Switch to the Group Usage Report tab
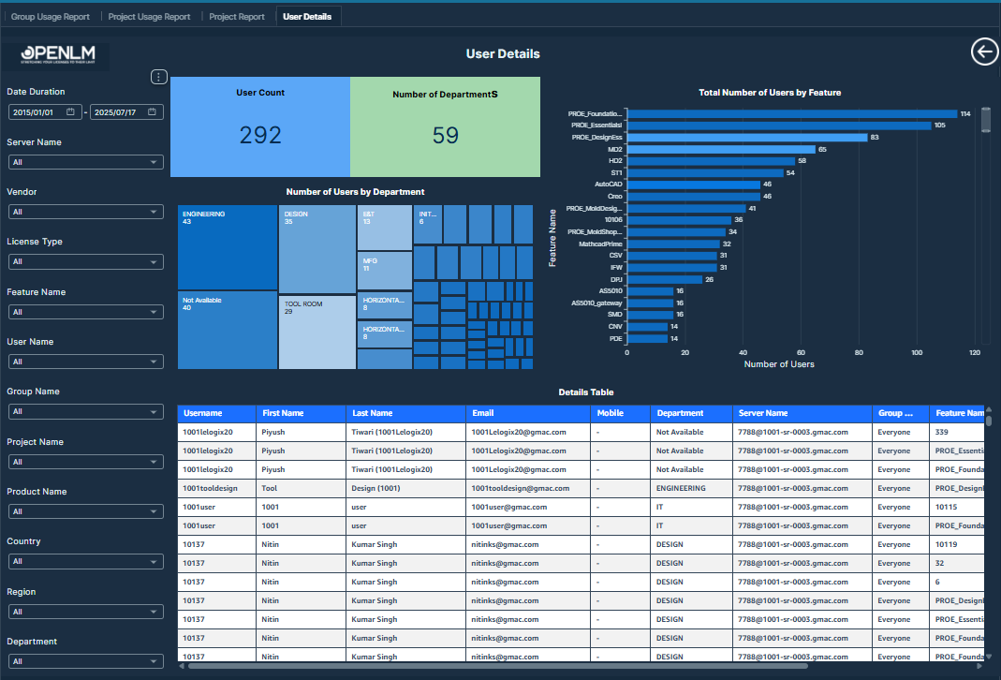The width and height of the screenshot is (1001, 680). pyautogui.click(x=50, y=17)
